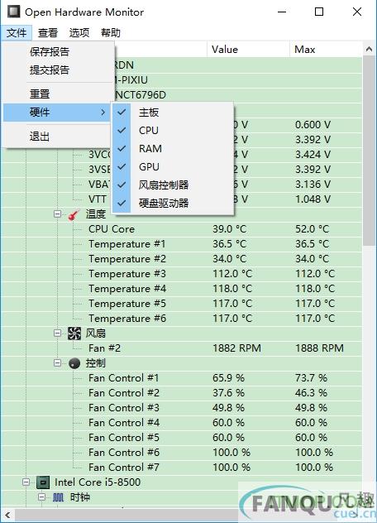This screenshot has height=523, width=377.
Task: Click the horizontal scrollbar left arrow
Action: pos(7,515)
